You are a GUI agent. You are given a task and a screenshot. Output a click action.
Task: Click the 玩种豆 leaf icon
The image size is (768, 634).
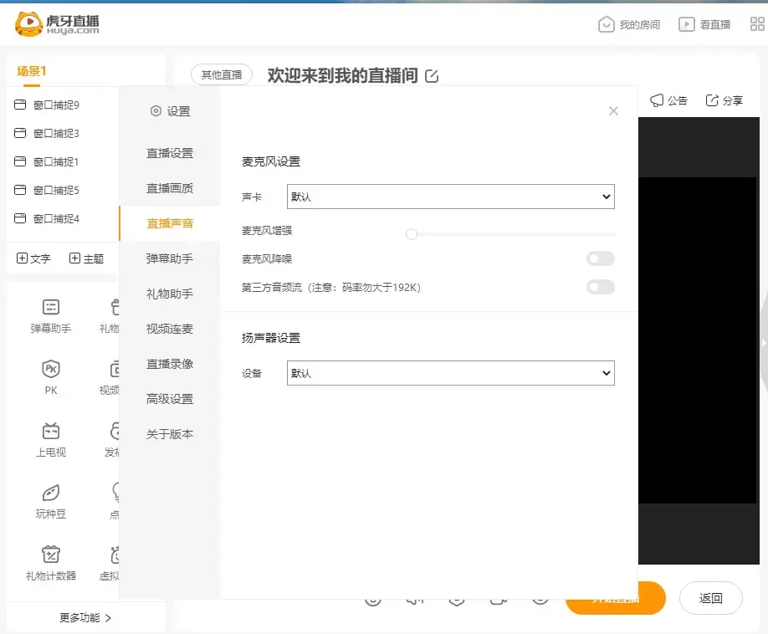click(x=50, y=499)
